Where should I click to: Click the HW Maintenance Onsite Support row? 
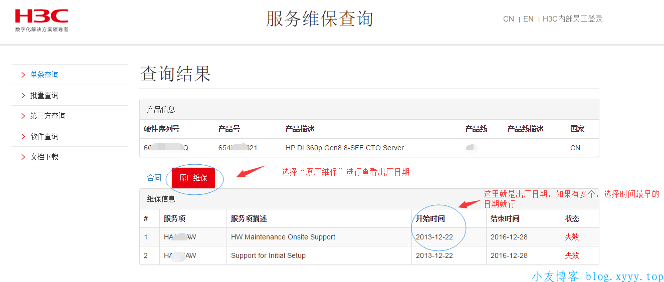pyautogui.click(x=283, y=237)
